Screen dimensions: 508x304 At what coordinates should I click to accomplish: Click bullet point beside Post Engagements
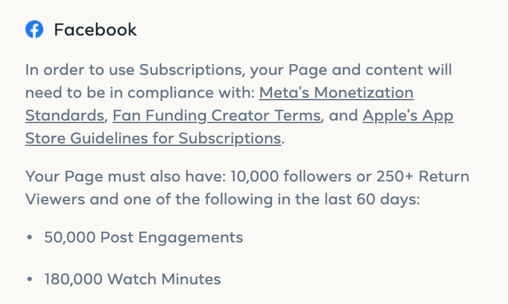[30, 237]
